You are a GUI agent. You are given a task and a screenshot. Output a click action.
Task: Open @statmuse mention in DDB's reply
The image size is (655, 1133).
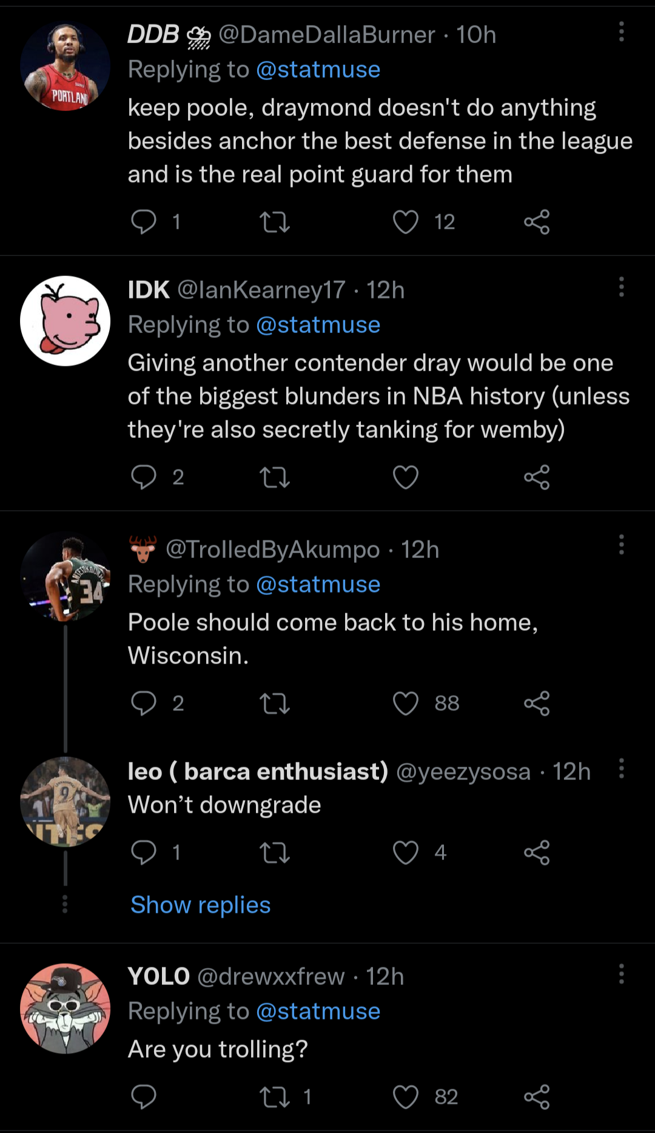[318, 70]
